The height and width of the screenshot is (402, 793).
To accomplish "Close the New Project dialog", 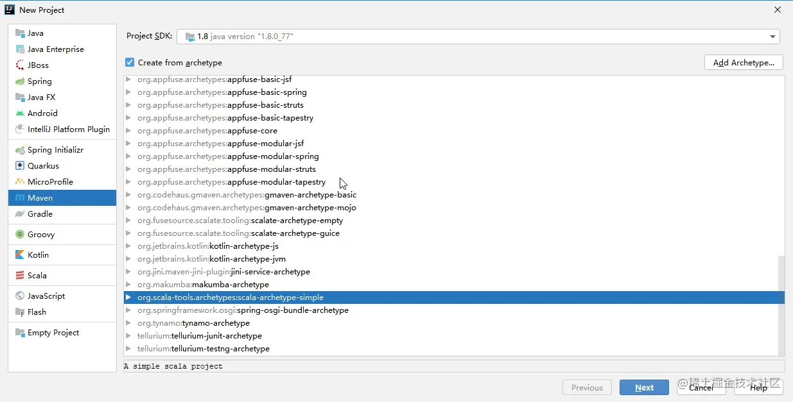I will point(778,10).
